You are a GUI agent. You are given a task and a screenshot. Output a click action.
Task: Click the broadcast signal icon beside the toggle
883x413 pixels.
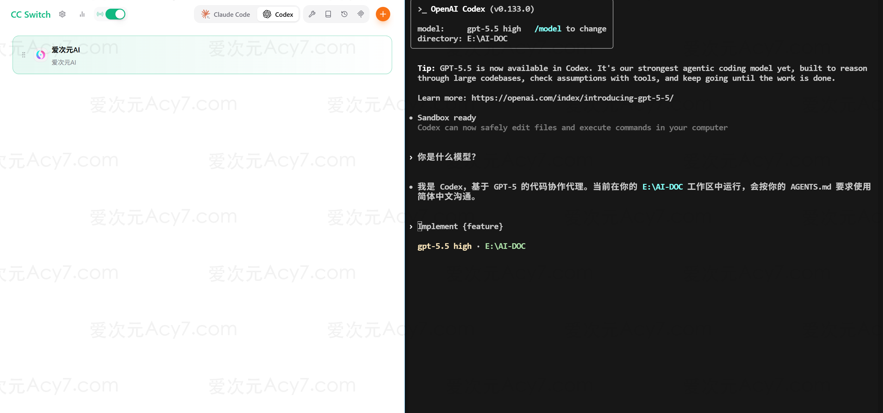(100, 14)
